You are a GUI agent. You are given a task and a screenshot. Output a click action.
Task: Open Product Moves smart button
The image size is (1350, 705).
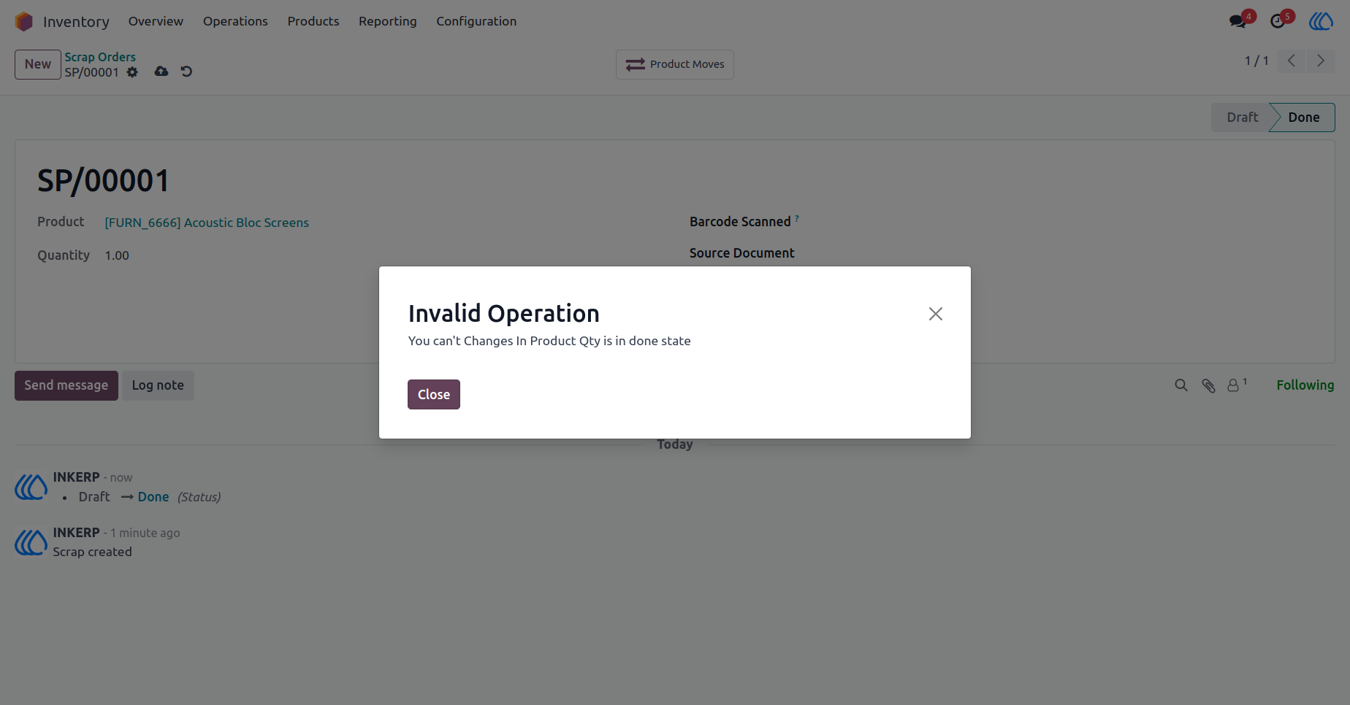click(675, 64)
